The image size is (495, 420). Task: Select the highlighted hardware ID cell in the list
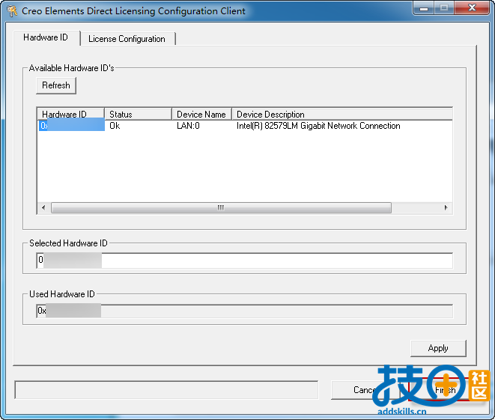[72, 126]
